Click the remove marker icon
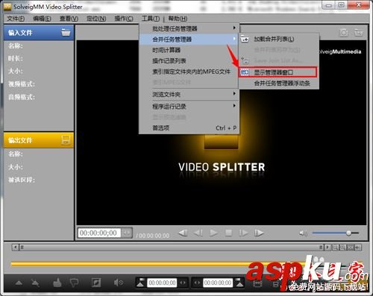This screenshot has width=373, height=296. pos(35,283)
